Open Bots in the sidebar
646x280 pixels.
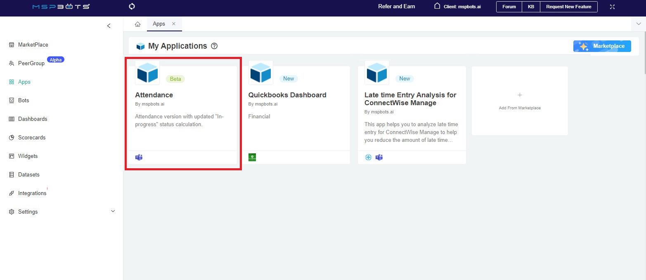click(24, 100)
